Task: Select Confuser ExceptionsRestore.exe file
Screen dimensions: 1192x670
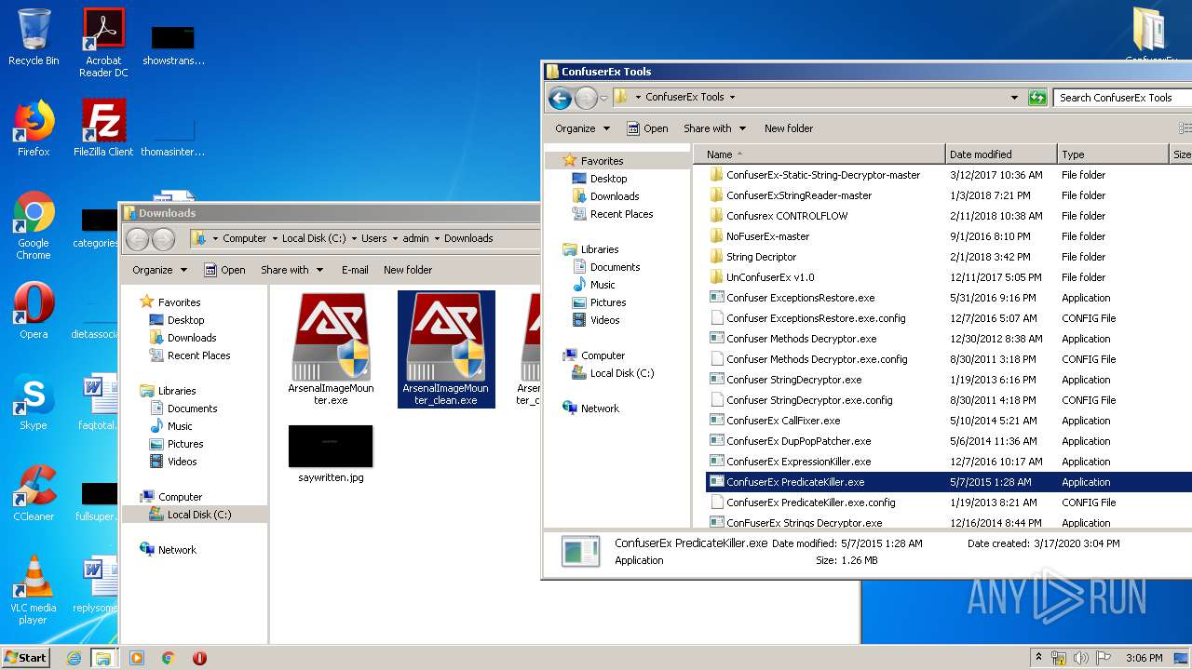Action: (800, 298)
